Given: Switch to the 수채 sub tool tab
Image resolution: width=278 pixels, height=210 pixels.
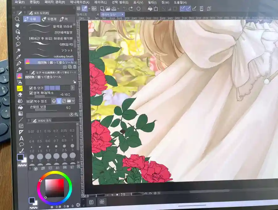Looking at the screenshot, I should (32, 19).
